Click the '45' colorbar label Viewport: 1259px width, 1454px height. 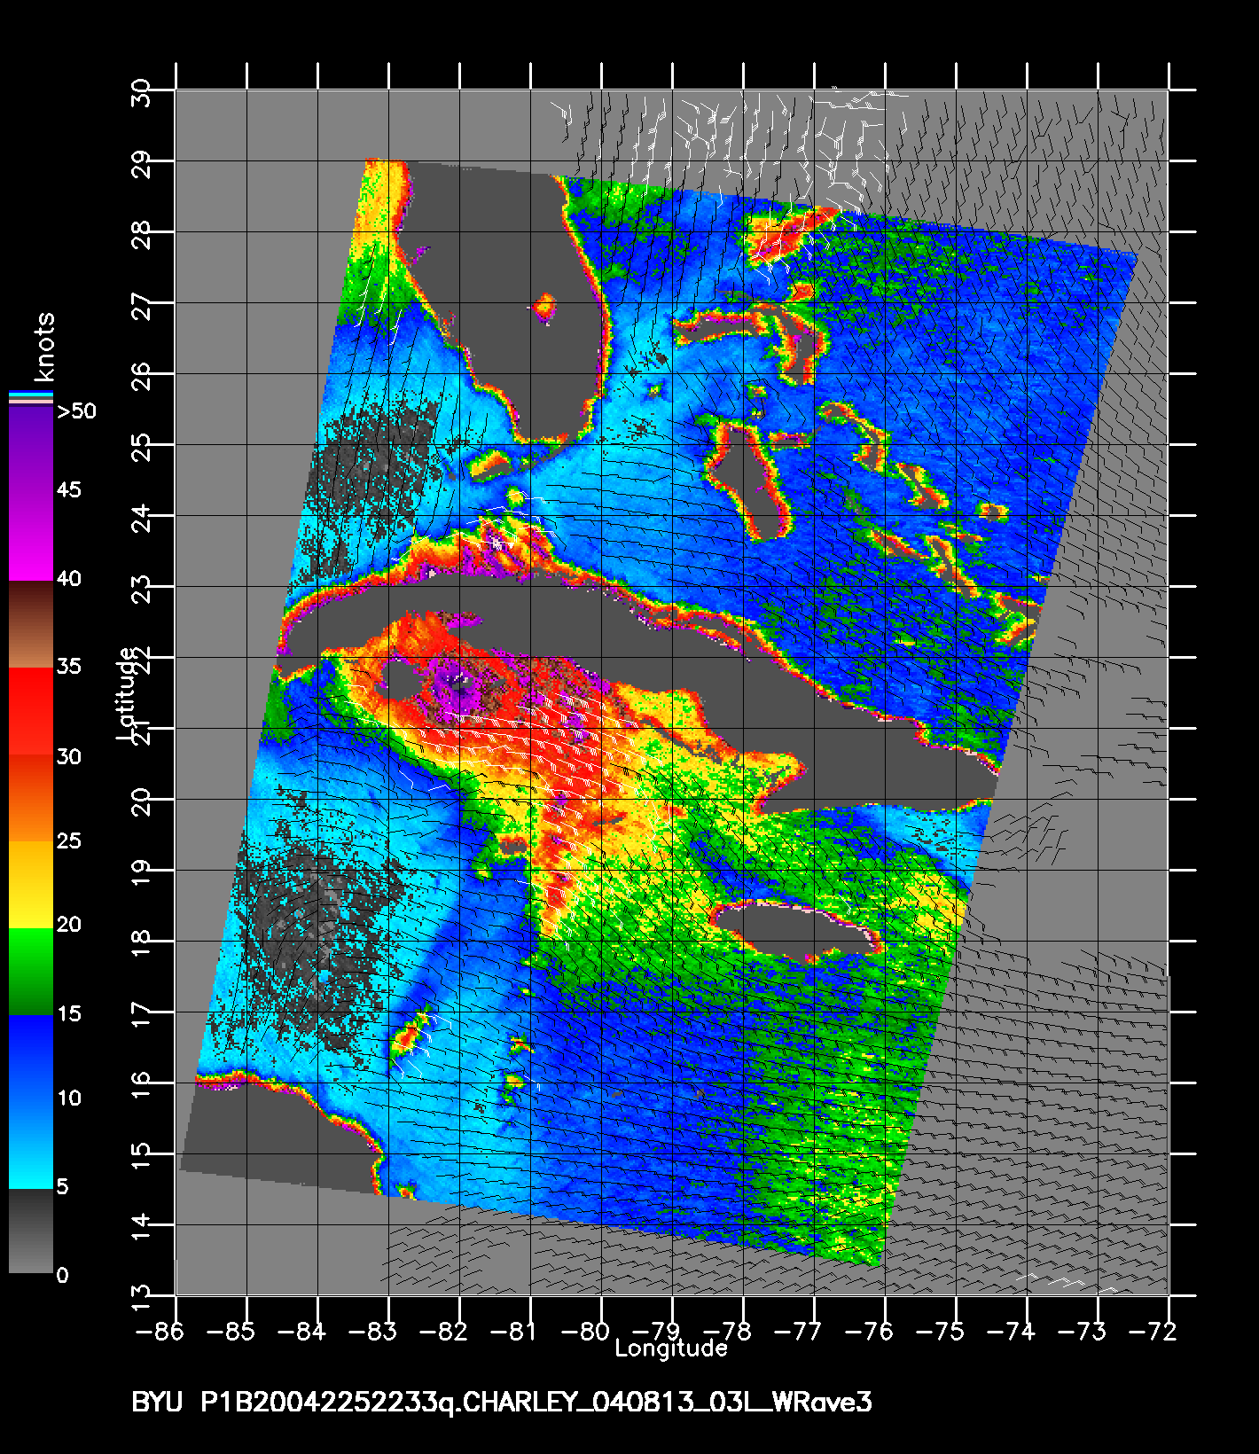pyautogui.click(x=68, y=489)
